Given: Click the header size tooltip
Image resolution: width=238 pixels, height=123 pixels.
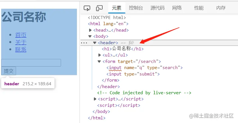Looking at the screenshot, I should coord(28,83).
